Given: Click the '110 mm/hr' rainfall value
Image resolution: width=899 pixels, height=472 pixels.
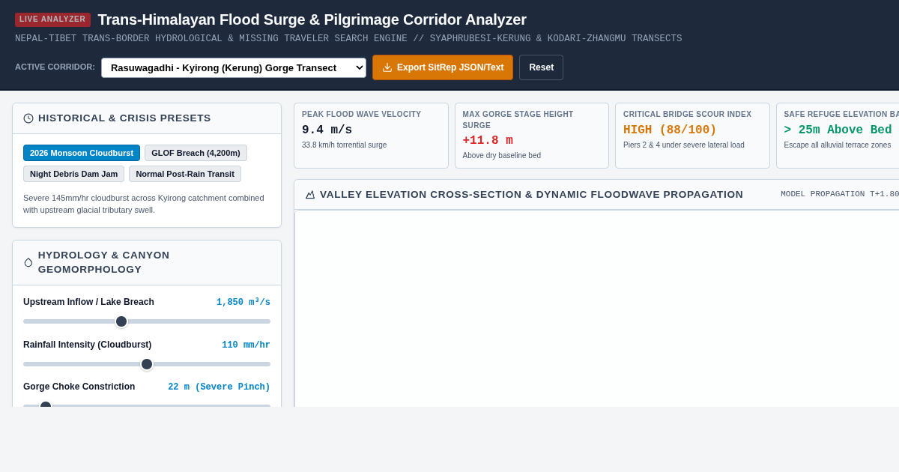Looking at the screenshot, I should click(x=246, y=345).
